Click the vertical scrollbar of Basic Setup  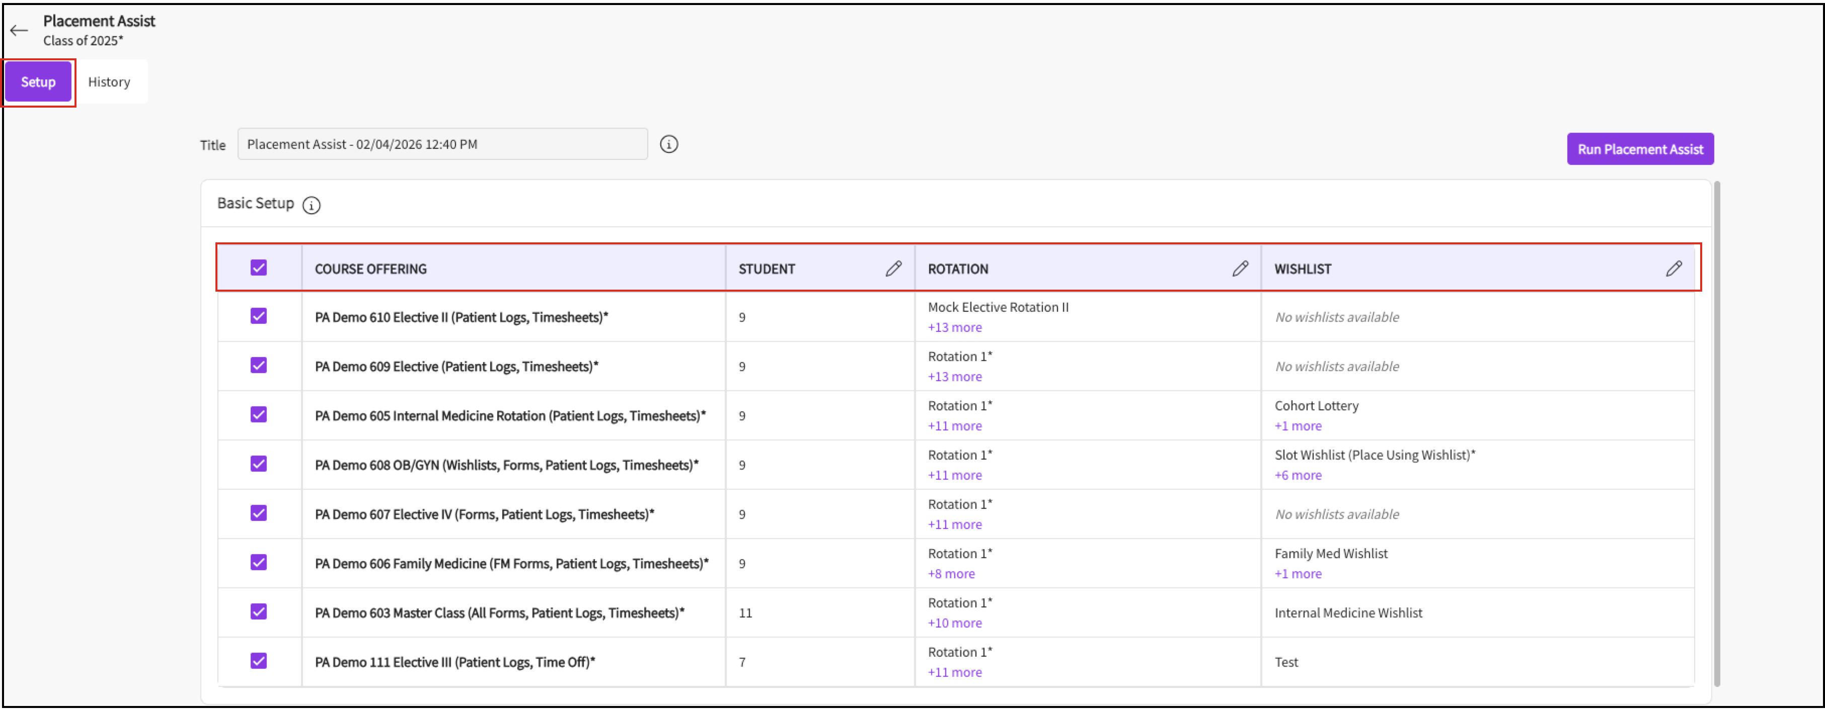(x=1716, y=431)
